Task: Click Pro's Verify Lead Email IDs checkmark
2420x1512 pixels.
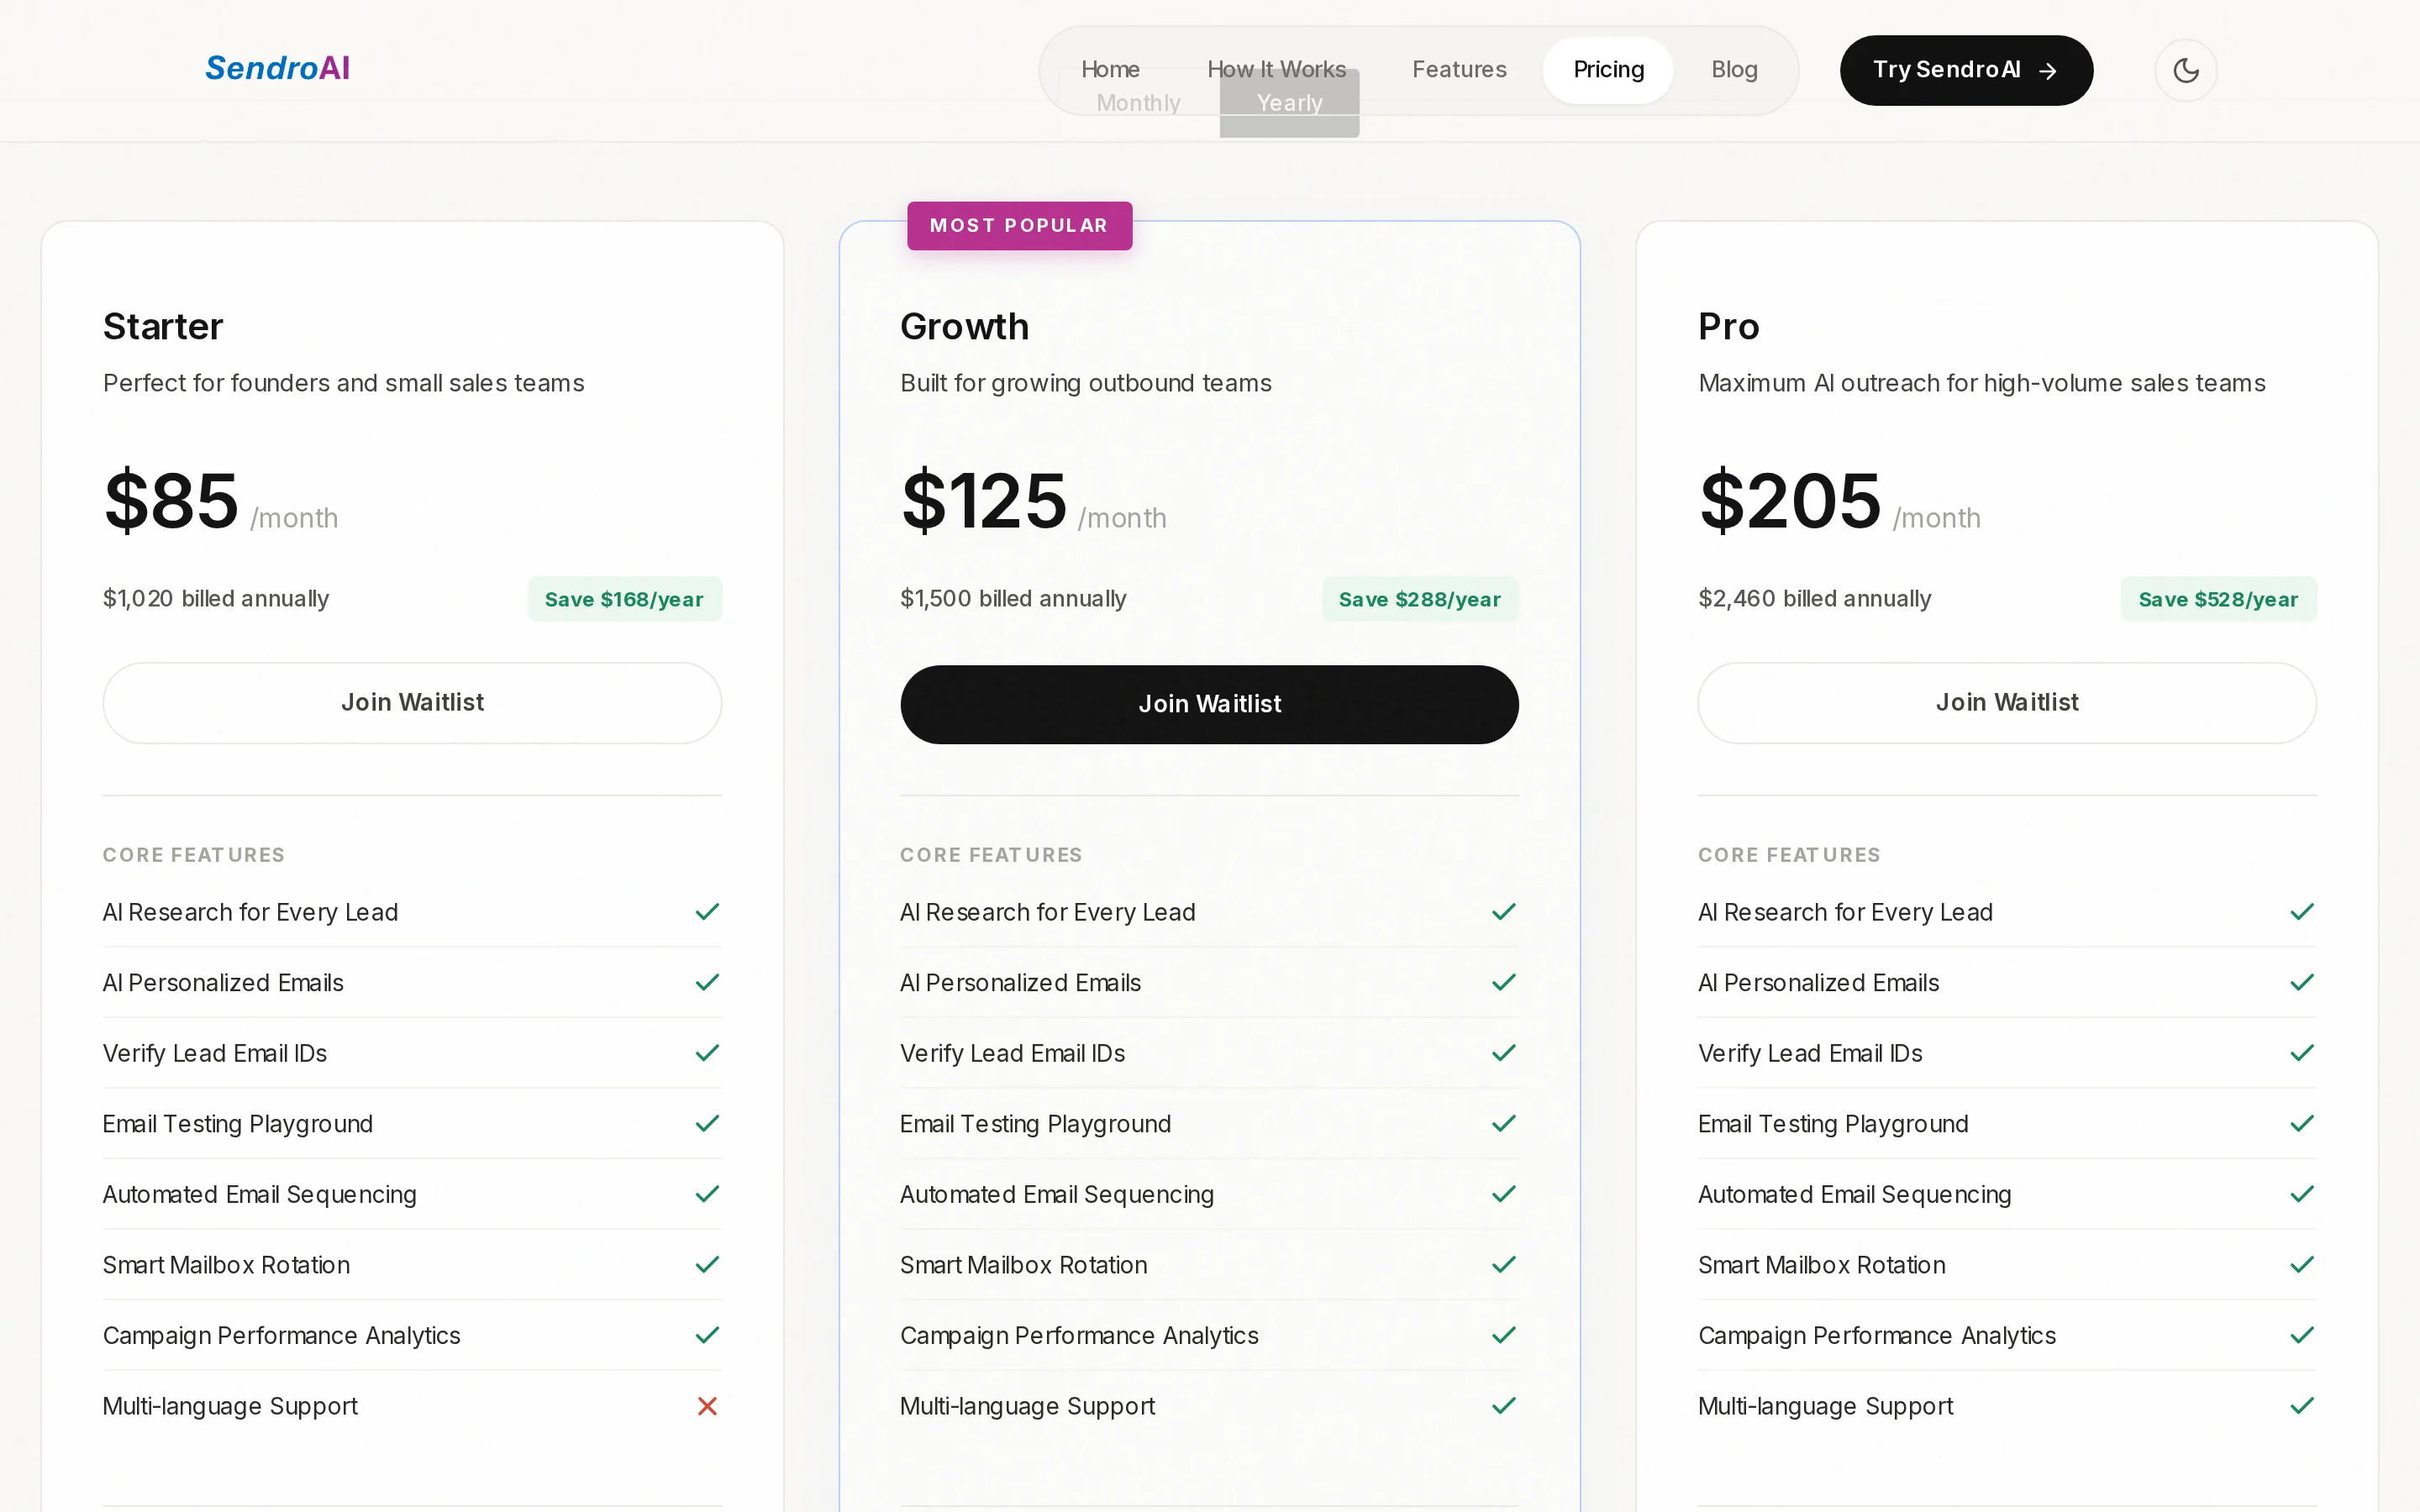Action: [x=2301, y=1053]
